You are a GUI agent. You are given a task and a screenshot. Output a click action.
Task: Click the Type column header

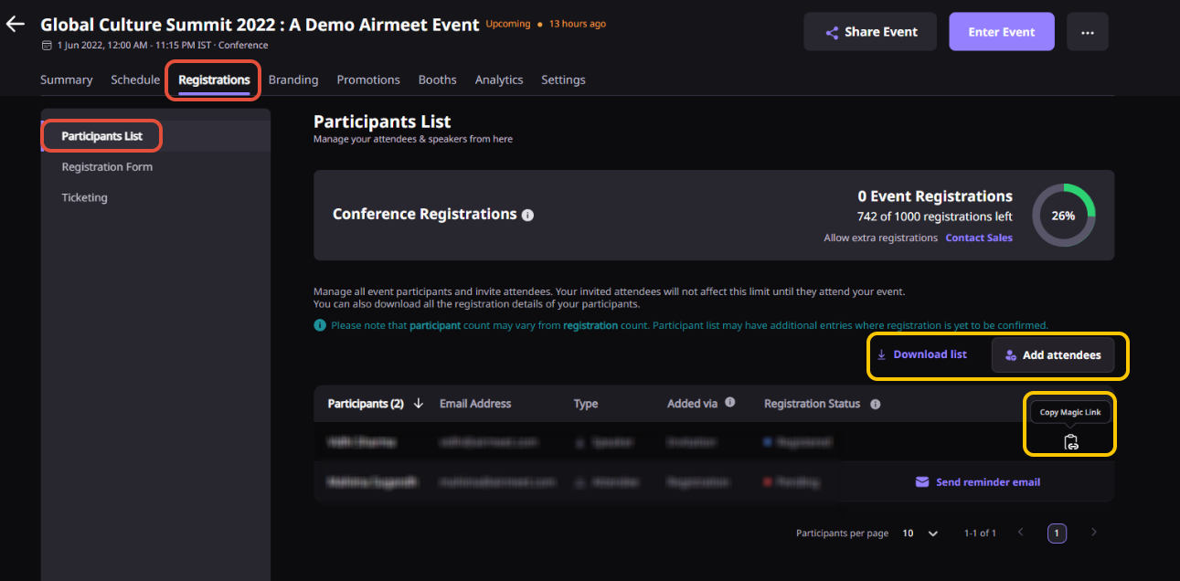point(586,404)
